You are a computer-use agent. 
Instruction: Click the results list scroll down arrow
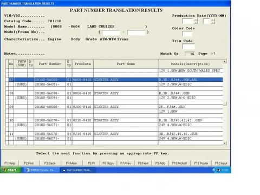pos(225,143)
